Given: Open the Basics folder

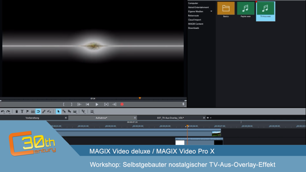Looking at the screenshot, I should pos(226,10).
